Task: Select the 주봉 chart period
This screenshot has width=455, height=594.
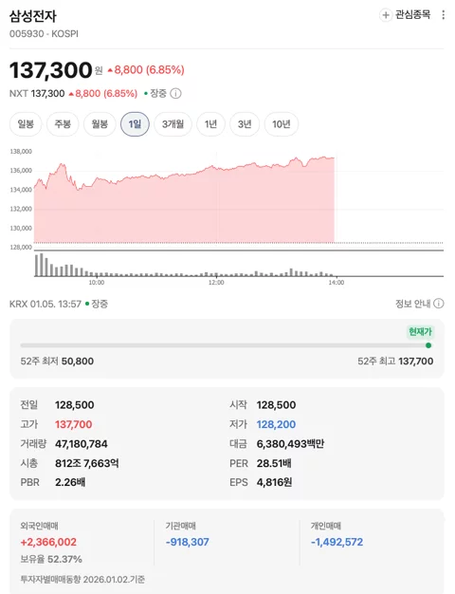Action: coord(63,124)
